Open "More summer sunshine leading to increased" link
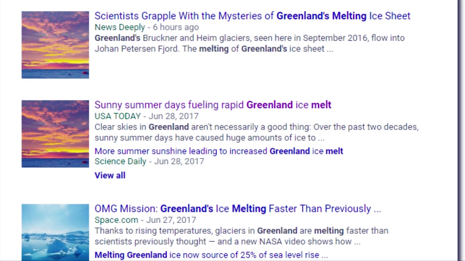Image resolution: width=465 pixels, height=261 pixels. (x=219, y=151)
